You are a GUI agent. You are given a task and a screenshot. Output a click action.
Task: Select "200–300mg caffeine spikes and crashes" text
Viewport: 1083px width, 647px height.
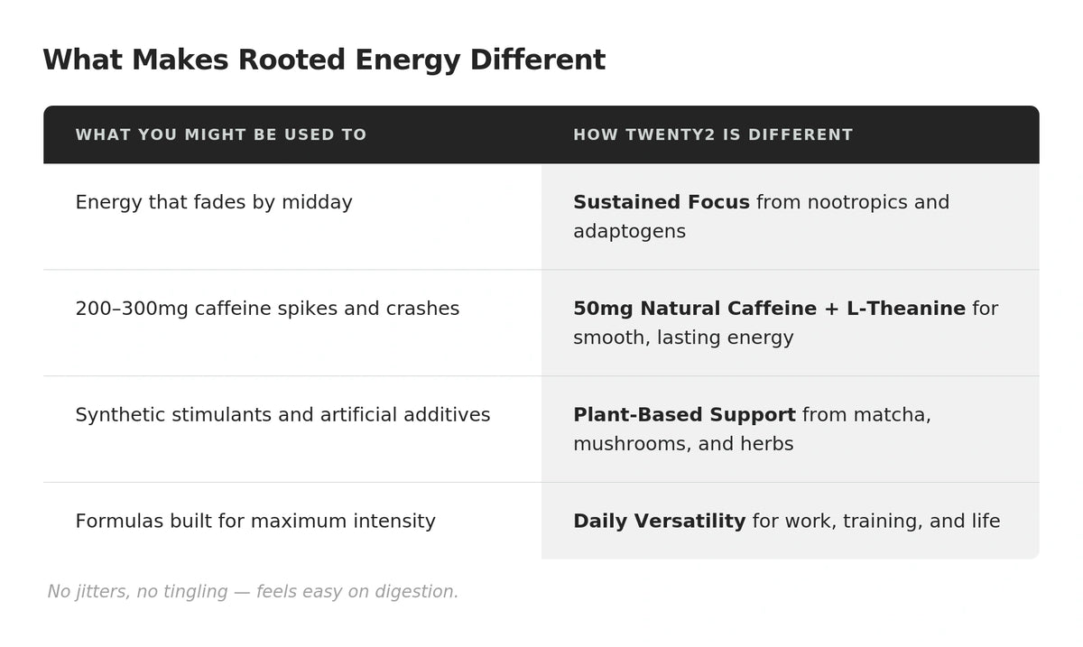[267, 310]
